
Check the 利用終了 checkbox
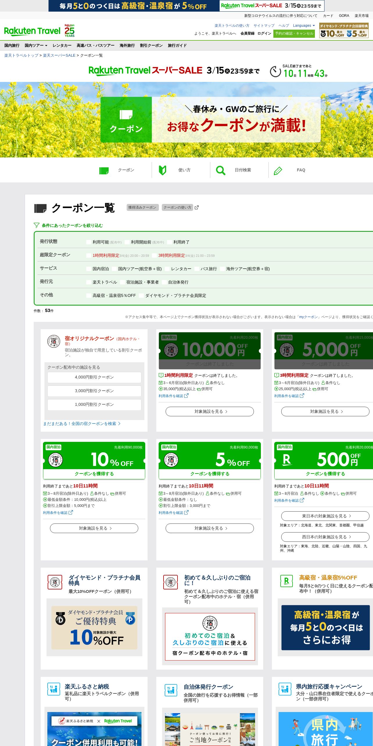[x=169, y=242]
